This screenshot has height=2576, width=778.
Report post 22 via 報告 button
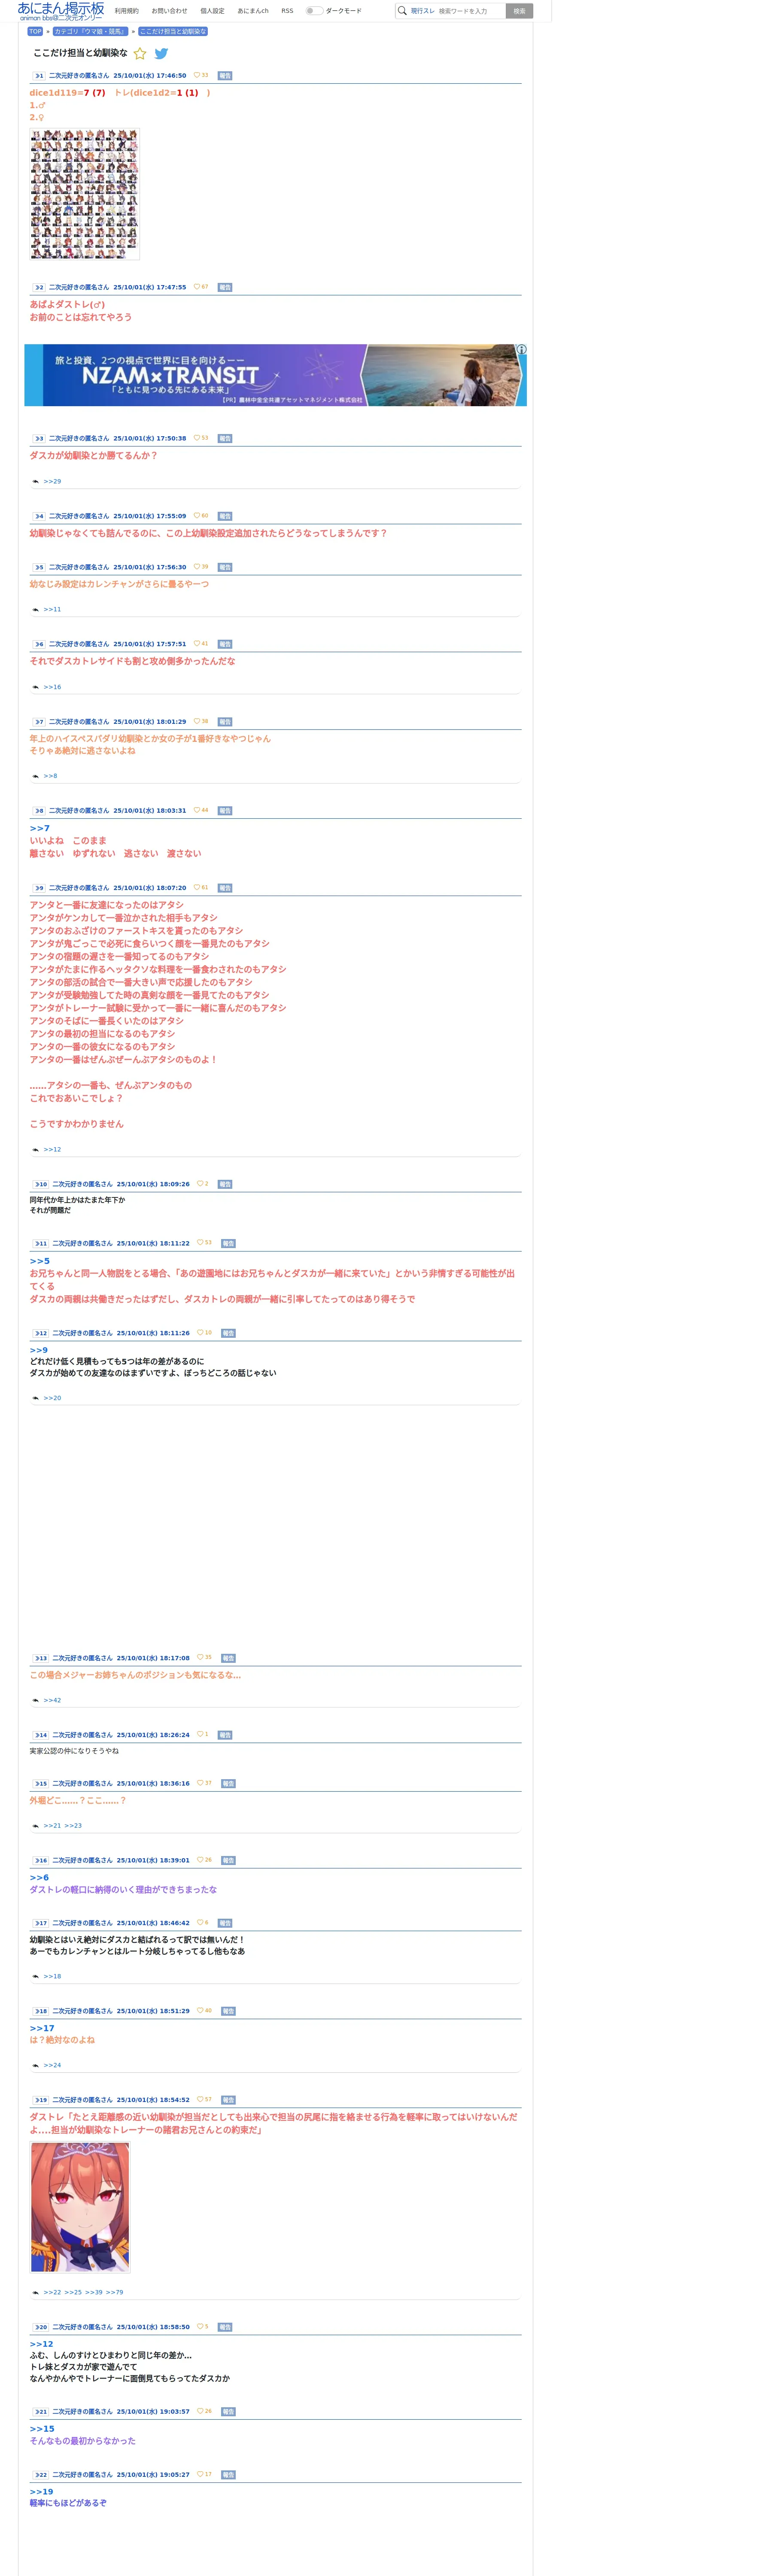228,2475
